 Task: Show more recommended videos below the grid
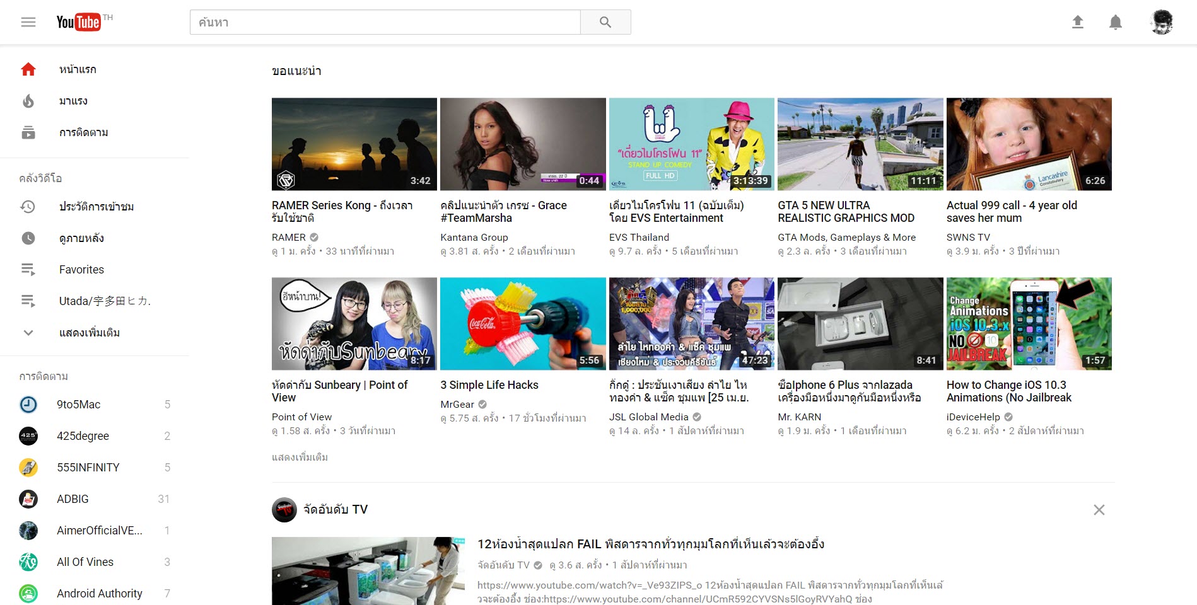click(300, 457)
